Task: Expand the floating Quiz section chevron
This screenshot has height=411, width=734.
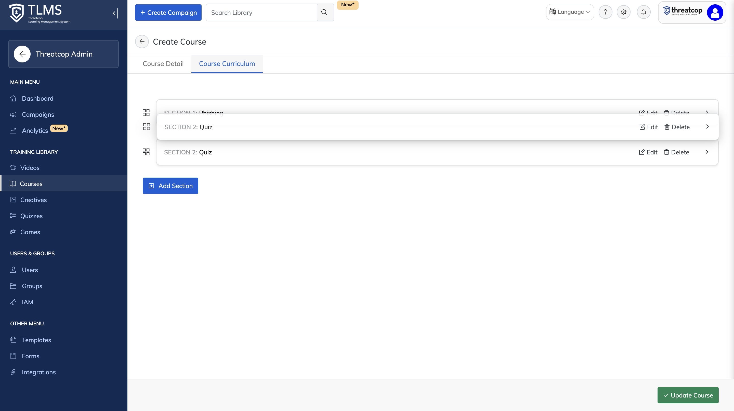Action: click(x=707, y=127)
